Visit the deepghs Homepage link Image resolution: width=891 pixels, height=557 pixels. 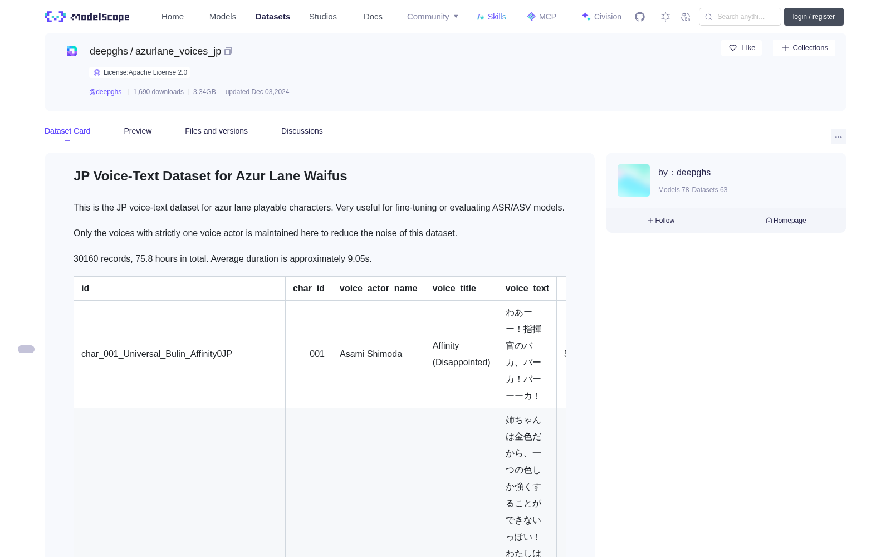(x=786, y=221)
